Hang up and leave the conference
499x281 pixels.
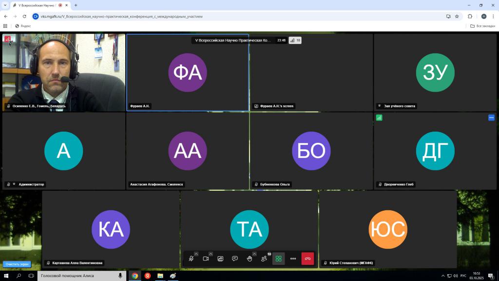click(307, 259)
